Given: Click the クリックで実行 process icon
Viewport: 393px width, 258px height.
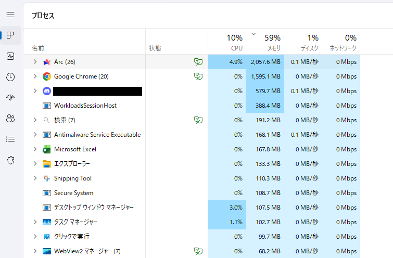Looking at the screenshot, I should (x=47, y=237).
